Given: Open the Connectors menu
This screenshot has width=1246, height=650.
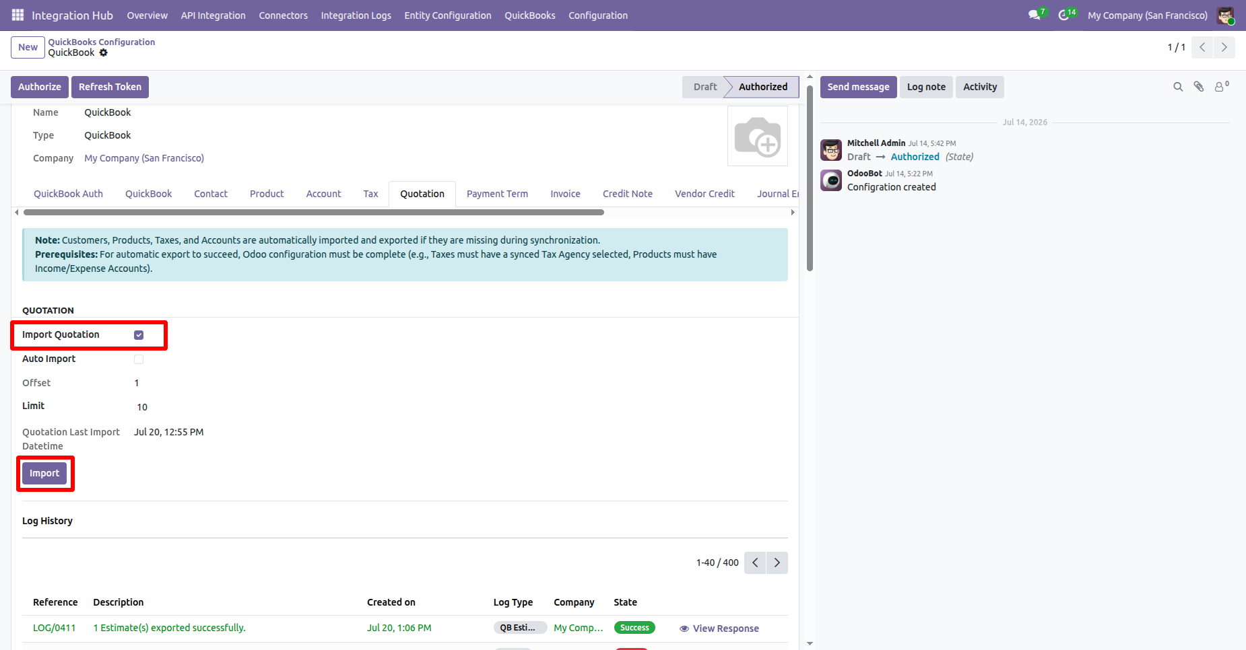Looking at the screenshot, I should click(283, 15).
